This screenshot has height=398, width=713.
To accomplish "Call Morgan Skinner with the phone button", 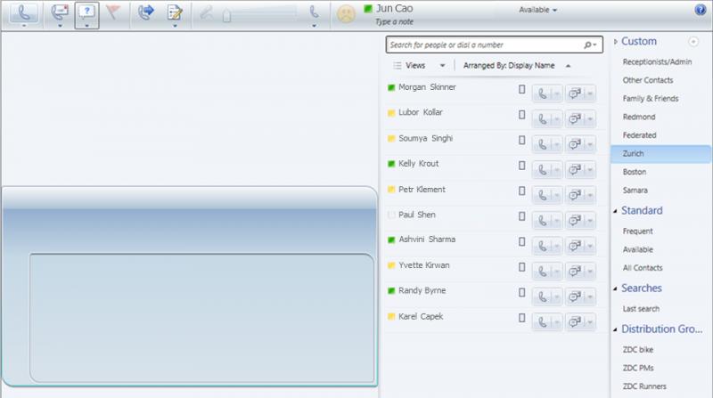I will [x=542, y=93].
